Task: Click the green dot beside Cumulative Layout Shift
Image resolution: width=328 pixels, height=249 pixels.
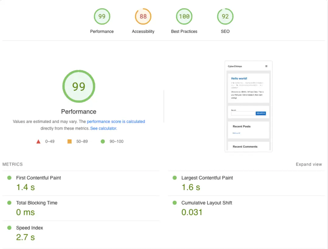Action: pyautogui.click(x=174, y=203)
